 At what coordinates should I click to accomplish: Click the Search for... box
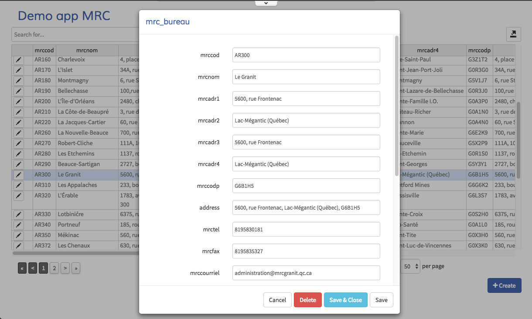click(x=75, y=34)
